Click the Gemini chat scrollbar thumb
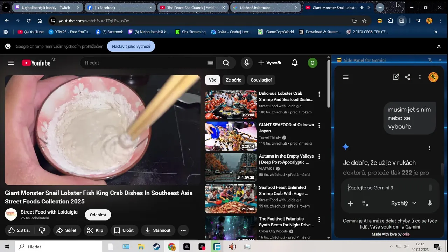Image resolution: width=448 pixels, height=252 pixels. [442, 170]
